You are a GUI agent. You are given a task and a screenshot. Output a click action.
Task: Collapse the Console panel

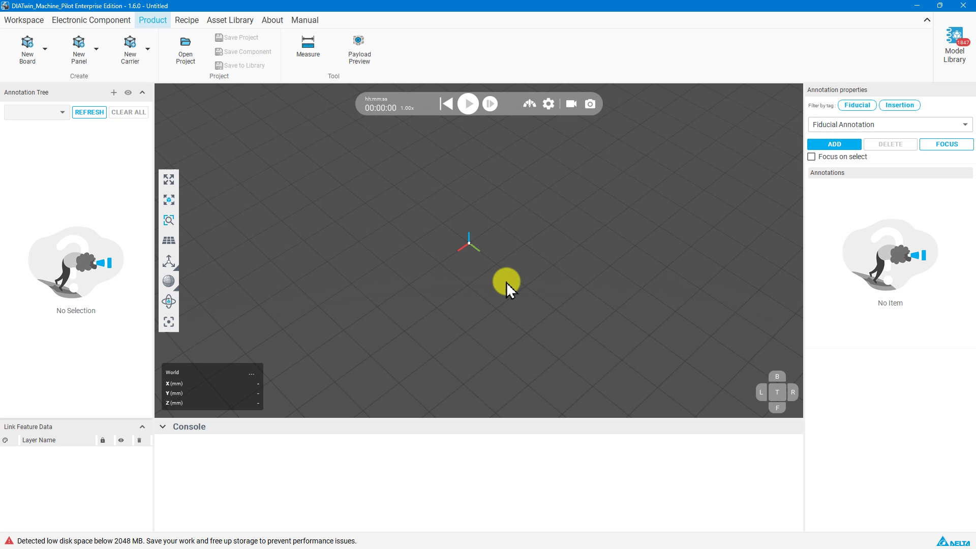pos(163,426)
